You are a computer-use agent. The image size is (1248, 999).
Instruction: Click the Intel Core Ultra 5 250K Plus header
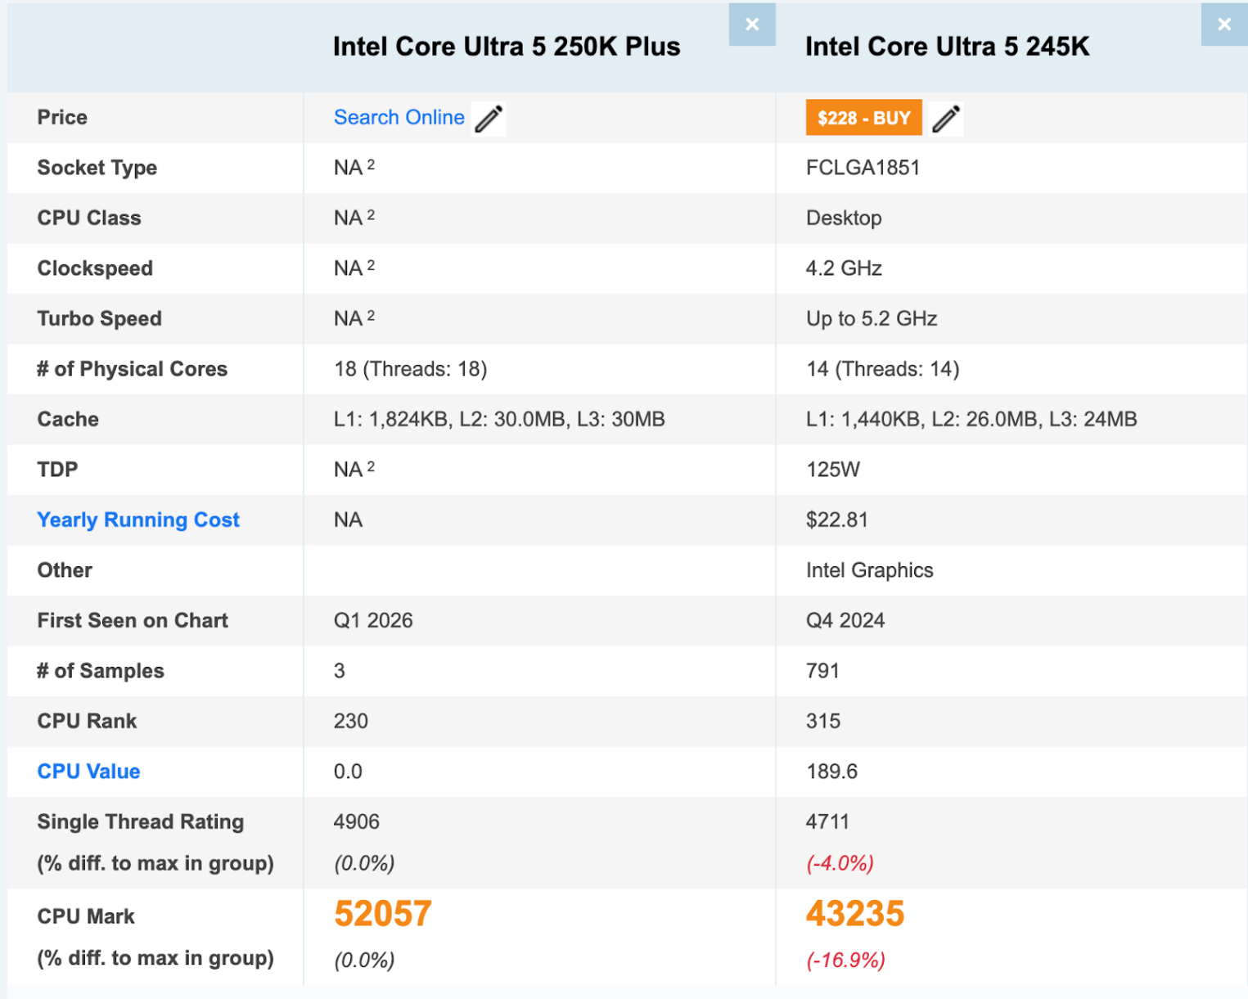click(507, 47)
